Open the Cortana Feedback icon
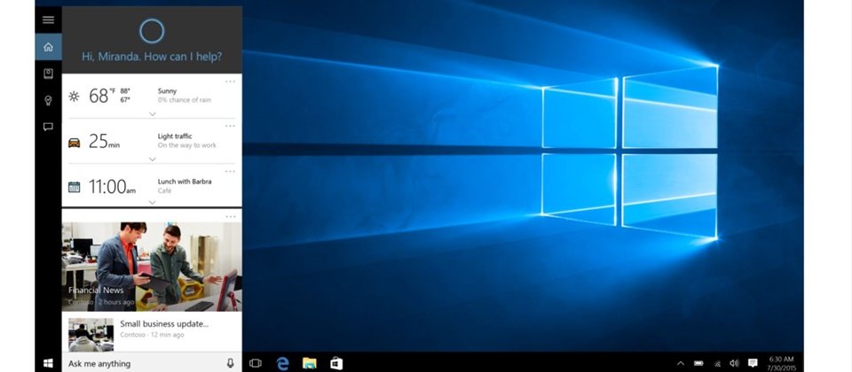The height and width of the screenshot is (372, 852). 48,127
